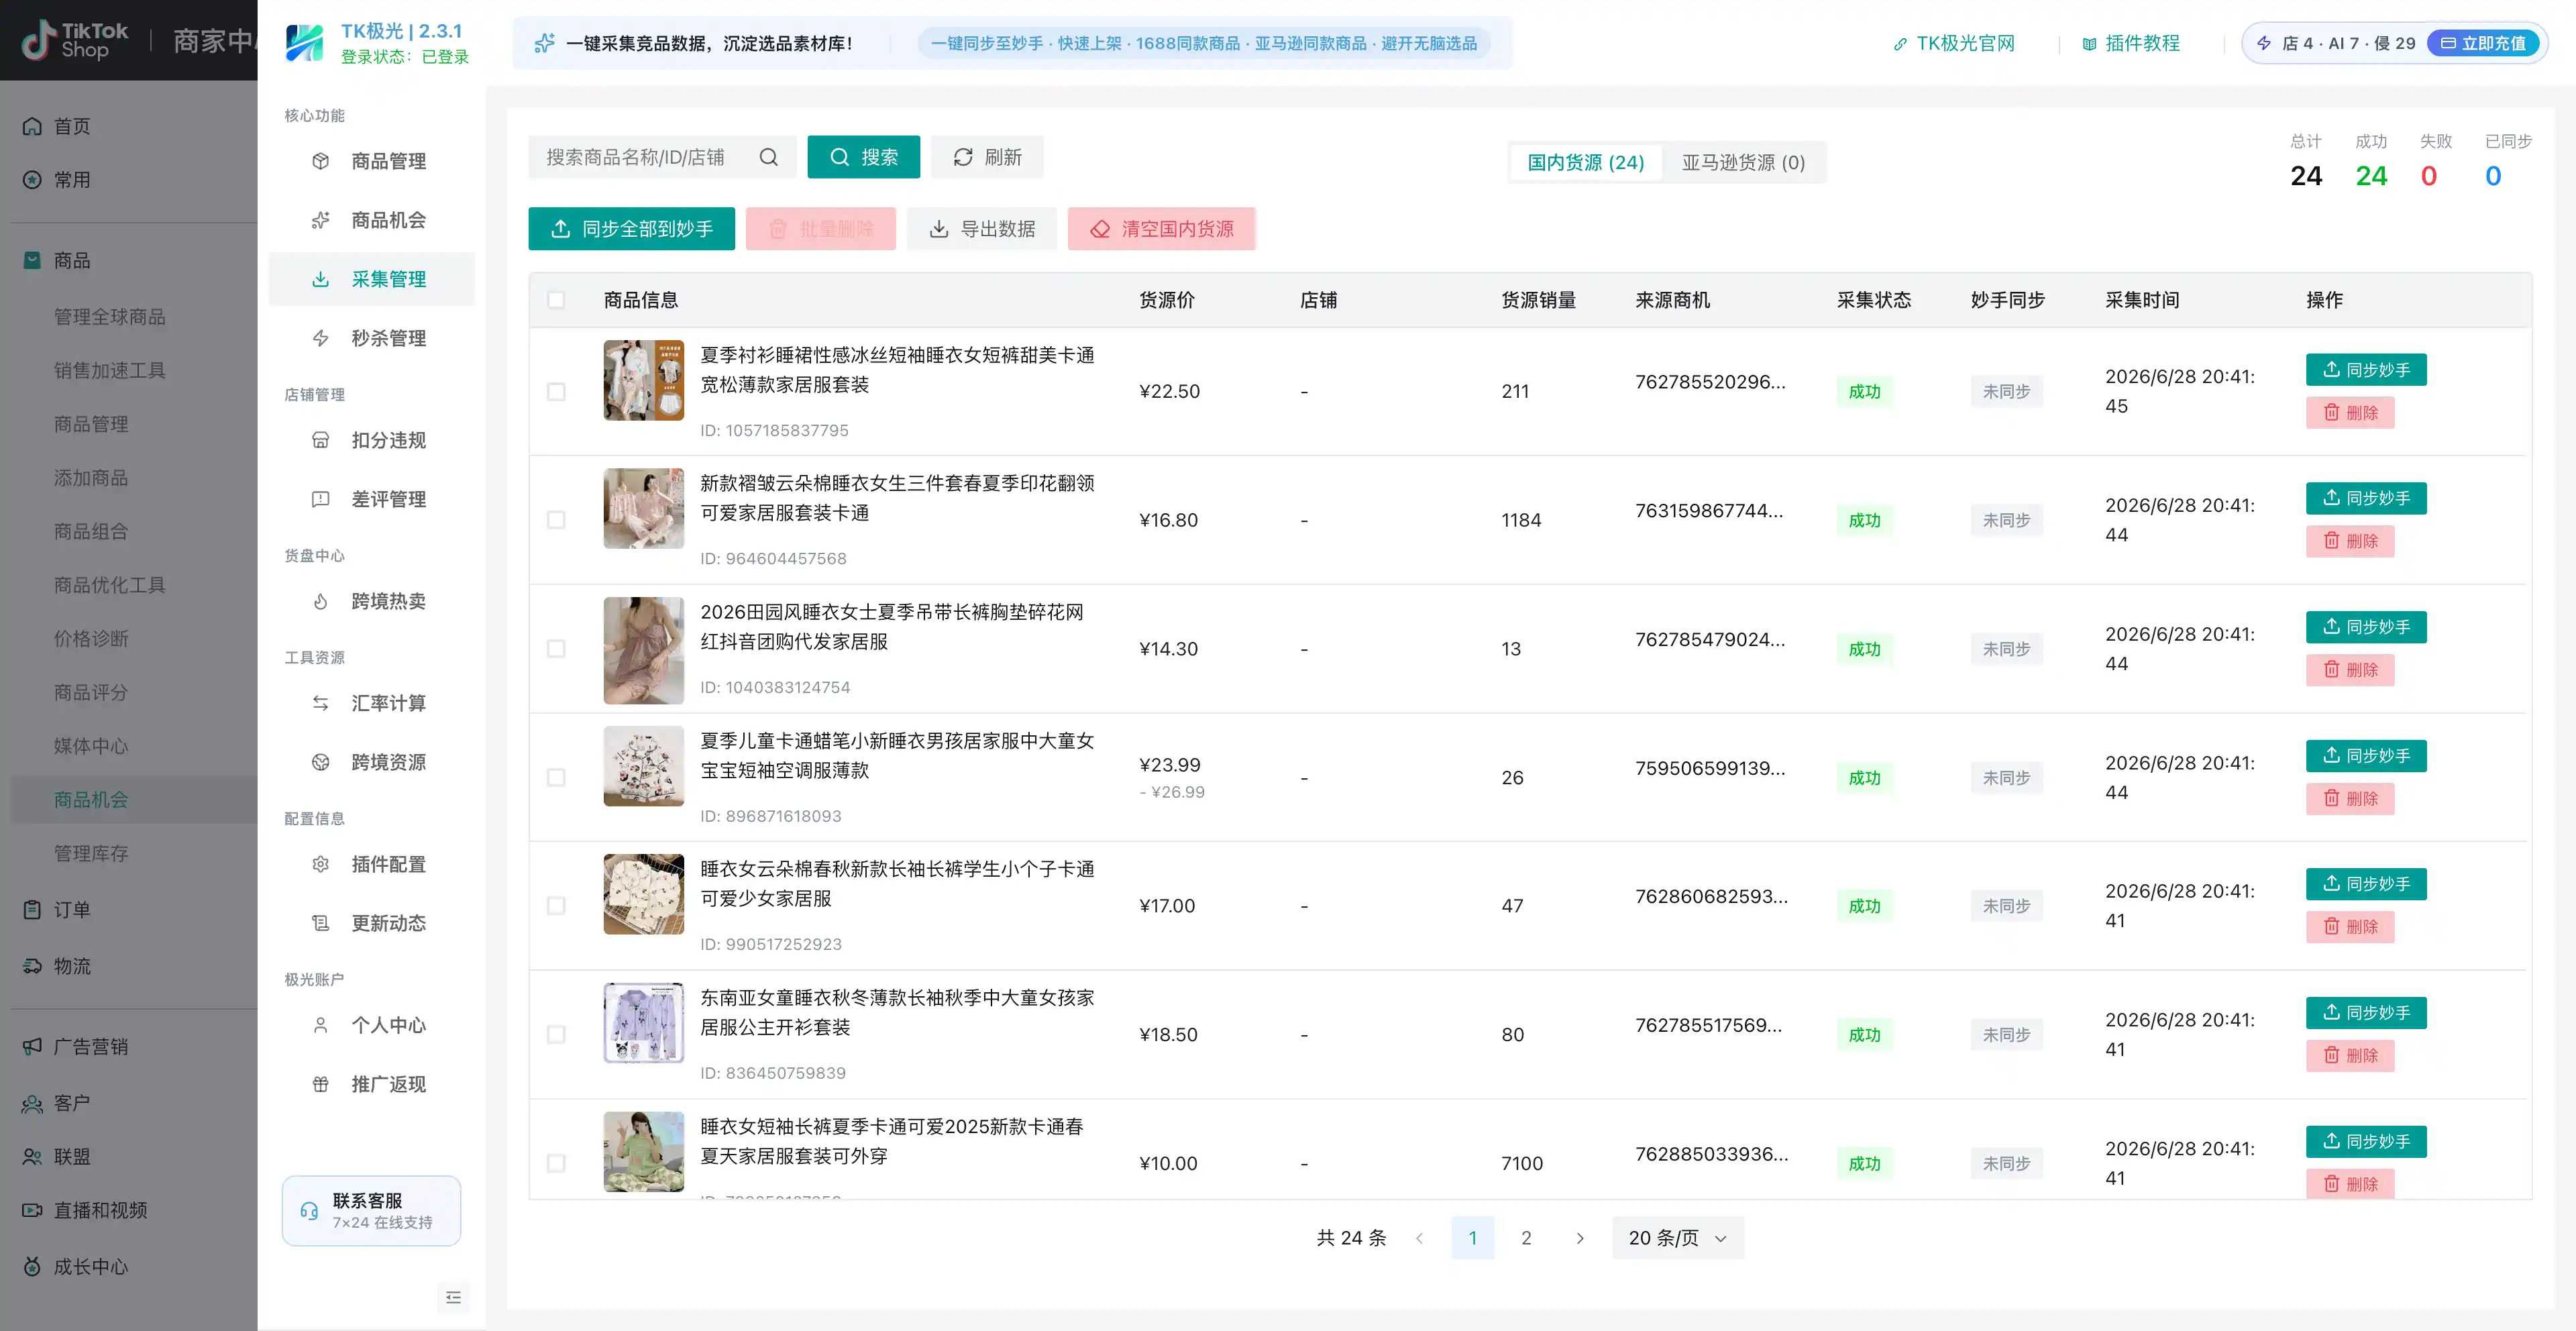Delete the ¥14.30 product row
Image resolution: width=2576 pixels, height=1331 pixels.
pyautogui.click(x=2350, y=670)
